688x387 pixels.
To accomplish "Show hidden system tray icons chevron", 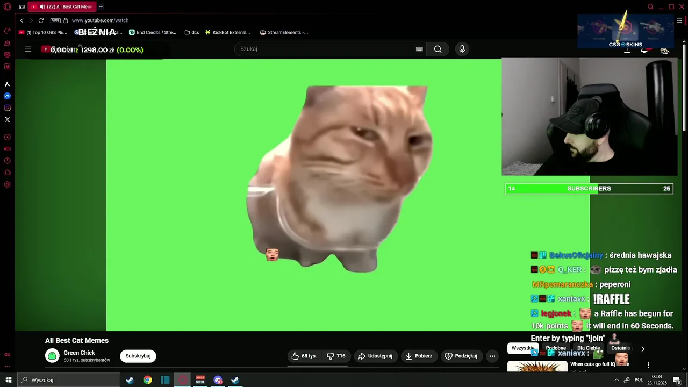I will pyautogui.click(x=617, y=380).
